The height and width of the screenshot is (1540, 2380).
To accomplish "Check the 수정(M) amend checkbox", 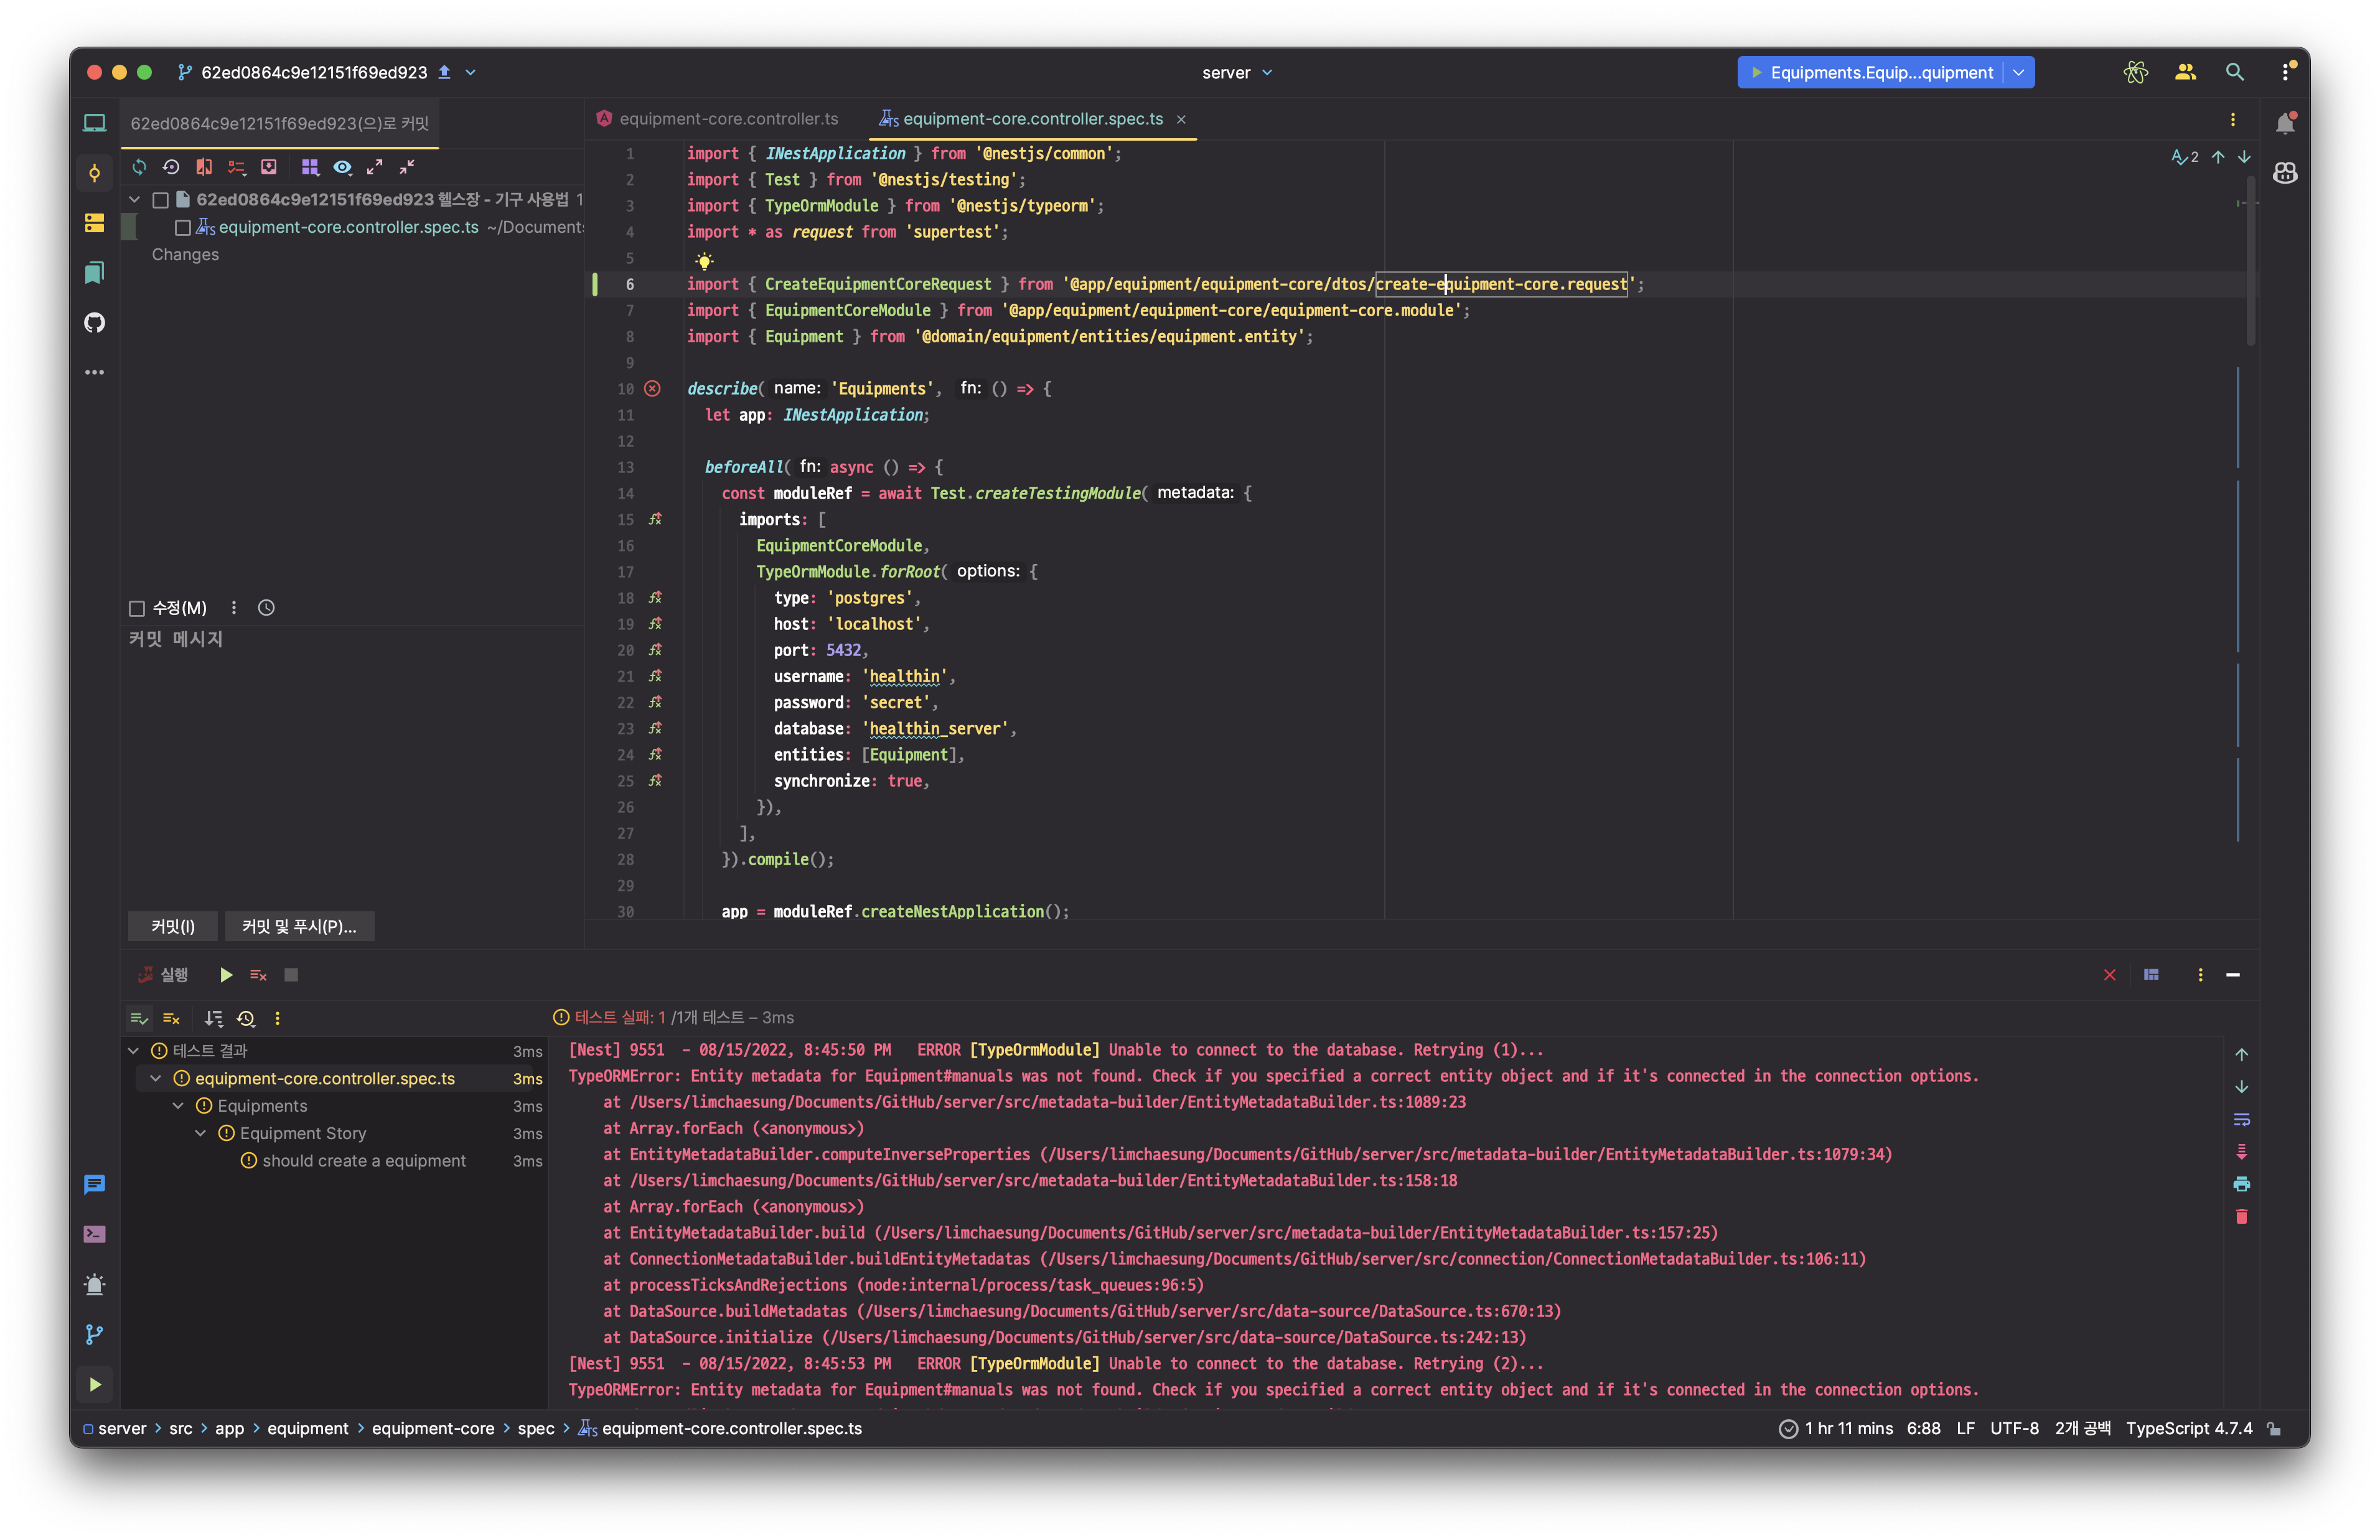I will [137, 608].
